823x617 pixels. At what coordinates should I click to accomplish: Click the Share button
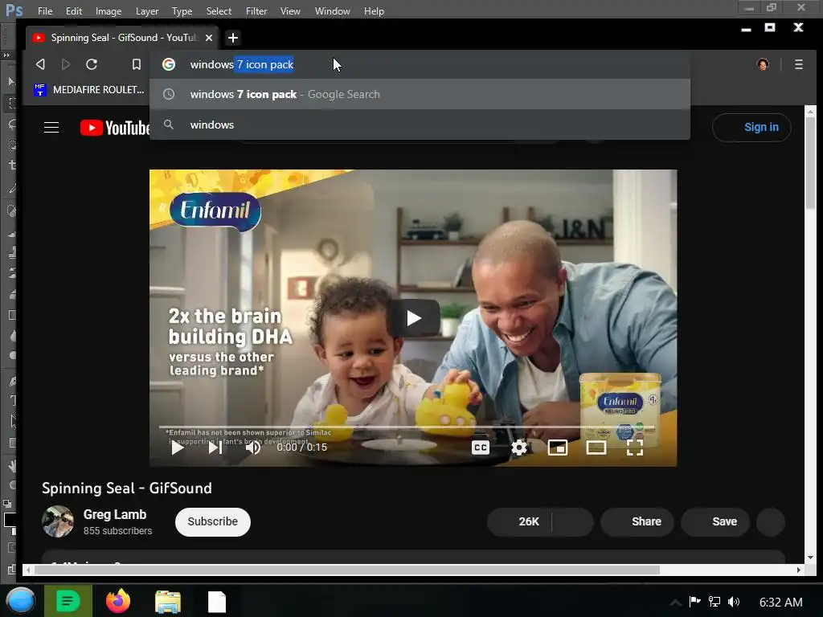coord(637,521)
